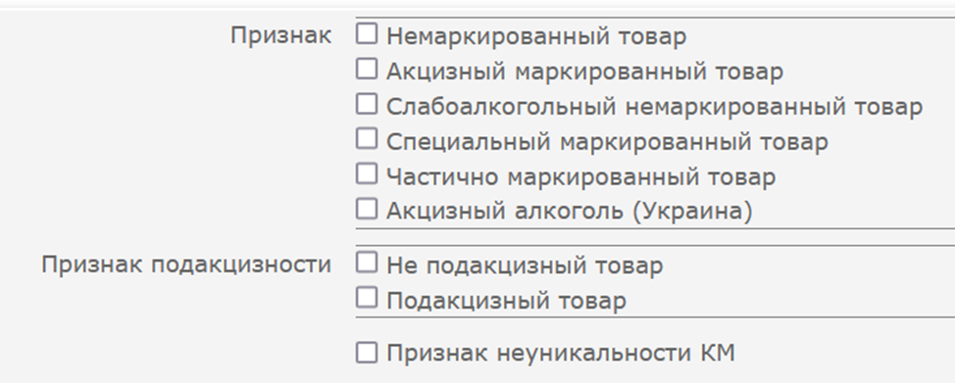The width and height of the screenshot is (955, 383).
Task: Click the Специальный маркированный товар label text
Action: point(607,142)
